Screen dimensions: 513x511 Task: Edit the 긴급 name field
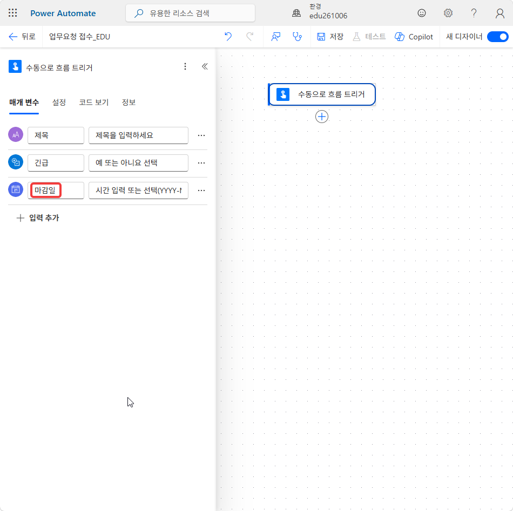[x=56, y=163]
